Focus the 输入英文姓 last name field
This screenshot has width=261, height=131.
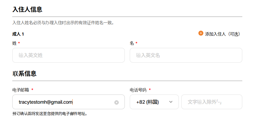click(x=68, y=55)
